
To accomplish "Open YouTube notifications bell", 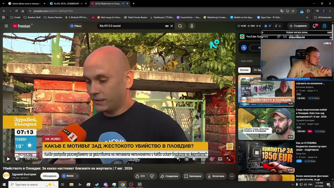I will pos(314,26).
